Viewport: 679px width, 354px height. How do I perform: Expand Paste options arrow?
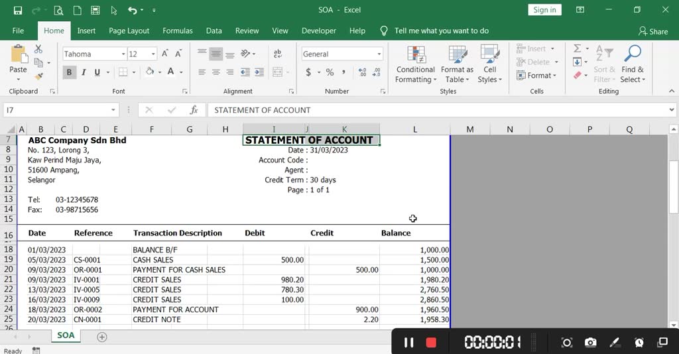coord(18,79)
